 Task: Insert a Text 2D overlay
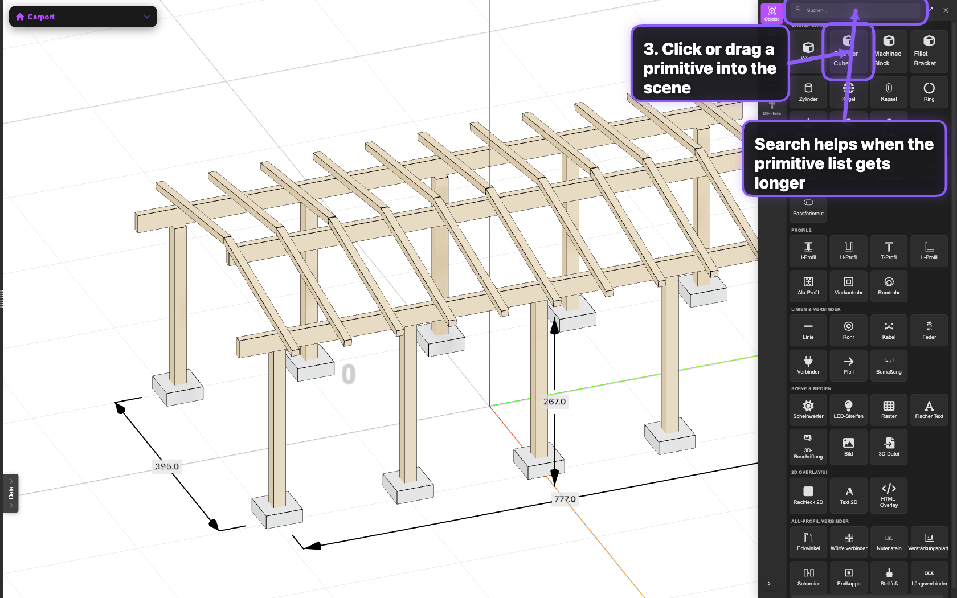(x=848, y=495)
